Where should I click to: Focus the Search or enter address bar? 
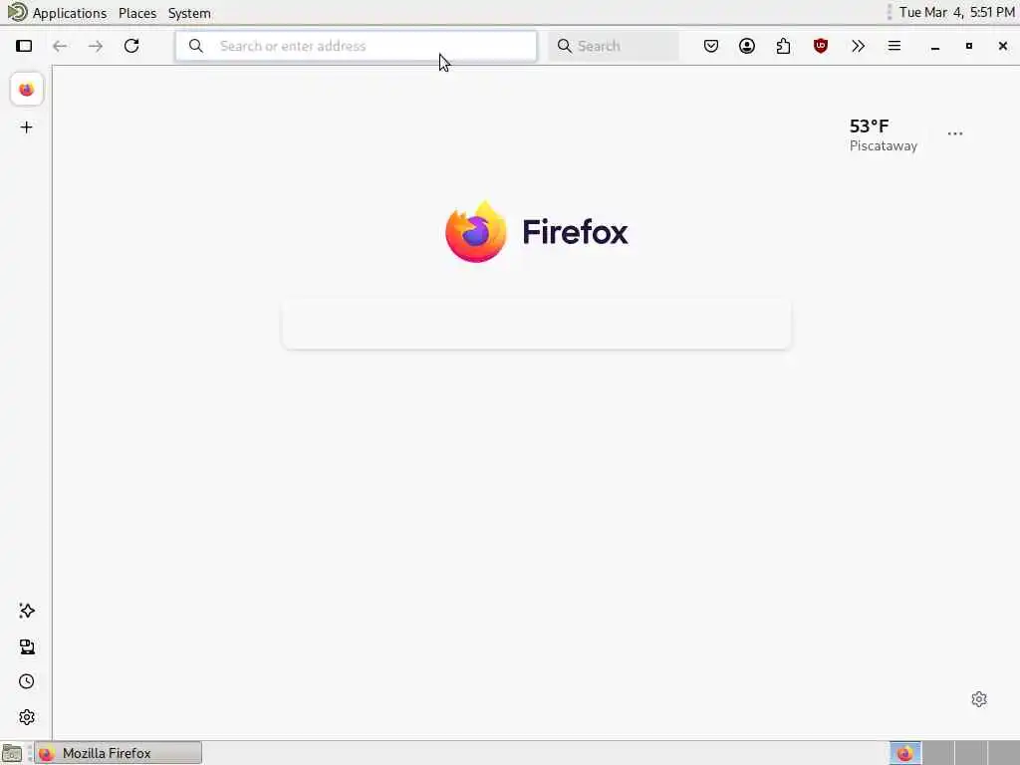pos(356,46)
